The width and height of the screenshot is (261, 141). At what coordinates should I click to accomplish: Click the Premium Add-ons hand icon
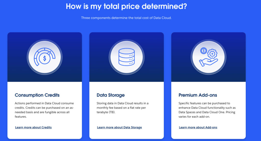point(208,57)
